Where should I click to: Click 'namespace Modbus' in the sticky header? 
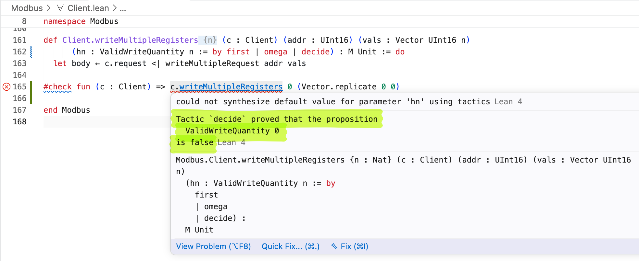81,21
